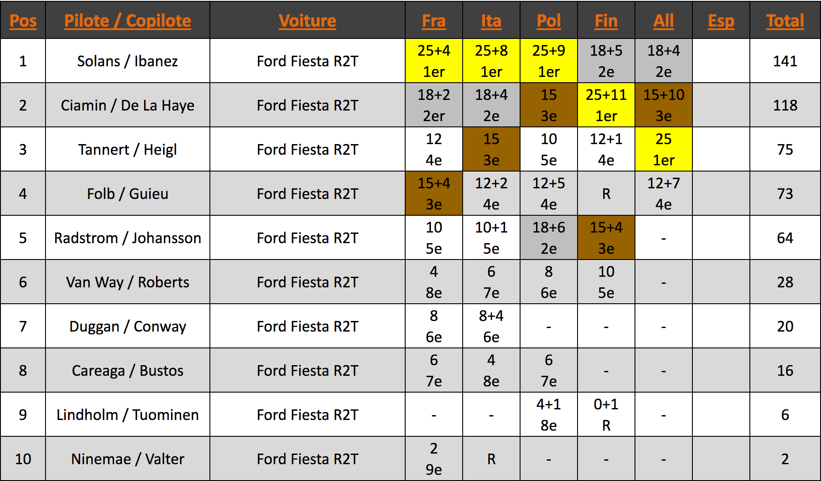821x481 pixels.
Task: Click total 141 for Solans
Action: tap(785, 61)
